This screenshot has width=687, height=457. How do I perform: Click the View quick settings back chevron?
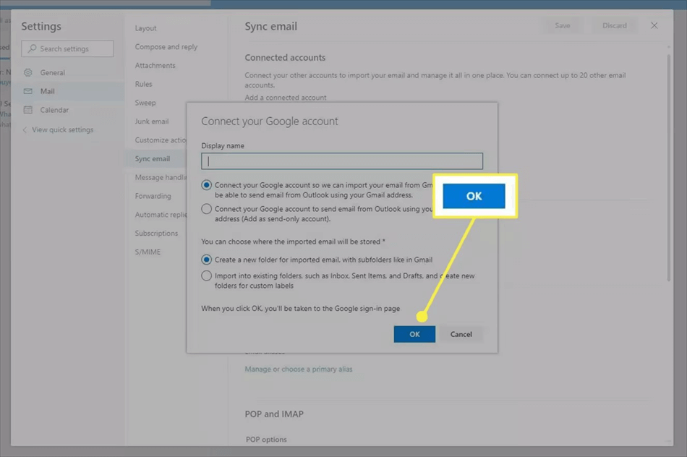point(25,129)
